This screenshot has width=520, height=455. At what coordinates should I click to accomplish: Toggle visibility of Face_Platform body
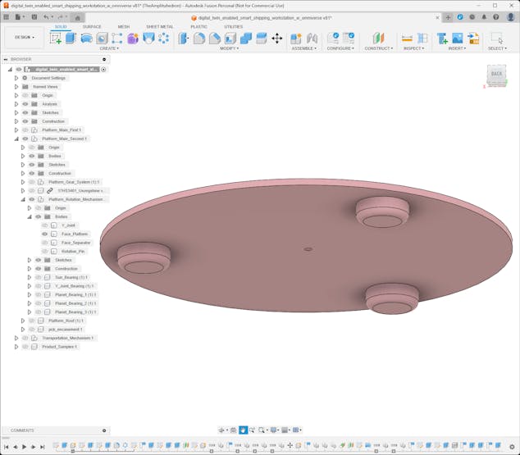click(x=45, y=234)
